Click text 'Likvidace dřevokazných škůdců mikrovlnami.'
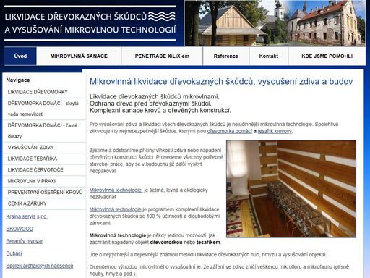Screen dimensions: 370x278 pos(155,97)
